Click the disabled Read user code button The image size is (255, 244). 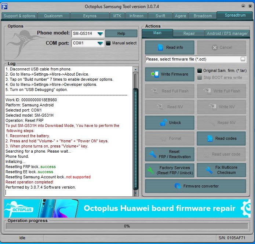click(222, 154)
